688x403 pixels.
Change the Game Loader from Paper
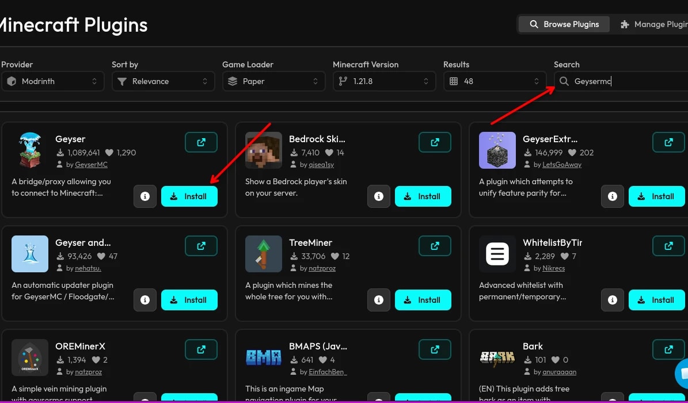pyautogui.click(x=274, y=81)
